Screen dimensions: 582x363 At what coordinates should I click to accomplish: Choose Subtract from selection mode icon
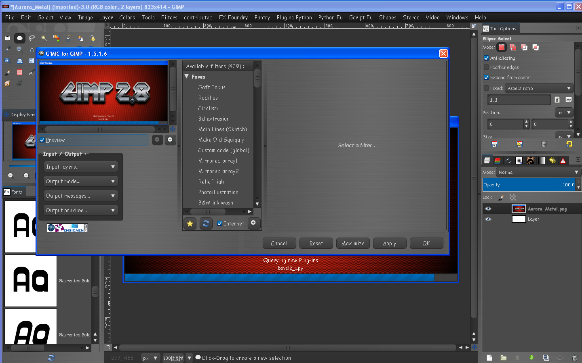click(524, 47)
